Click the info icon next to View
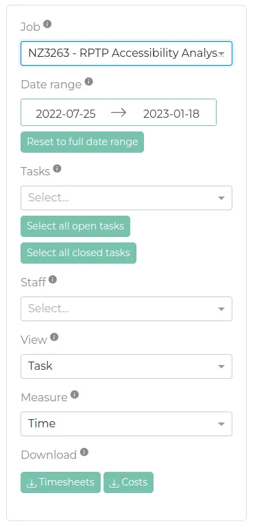 tap(54, 337)
